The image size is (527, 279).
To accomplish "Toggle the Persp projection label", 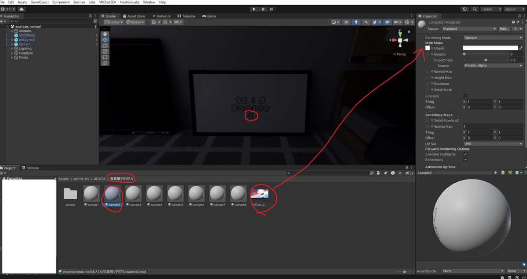I will point(399,54).
